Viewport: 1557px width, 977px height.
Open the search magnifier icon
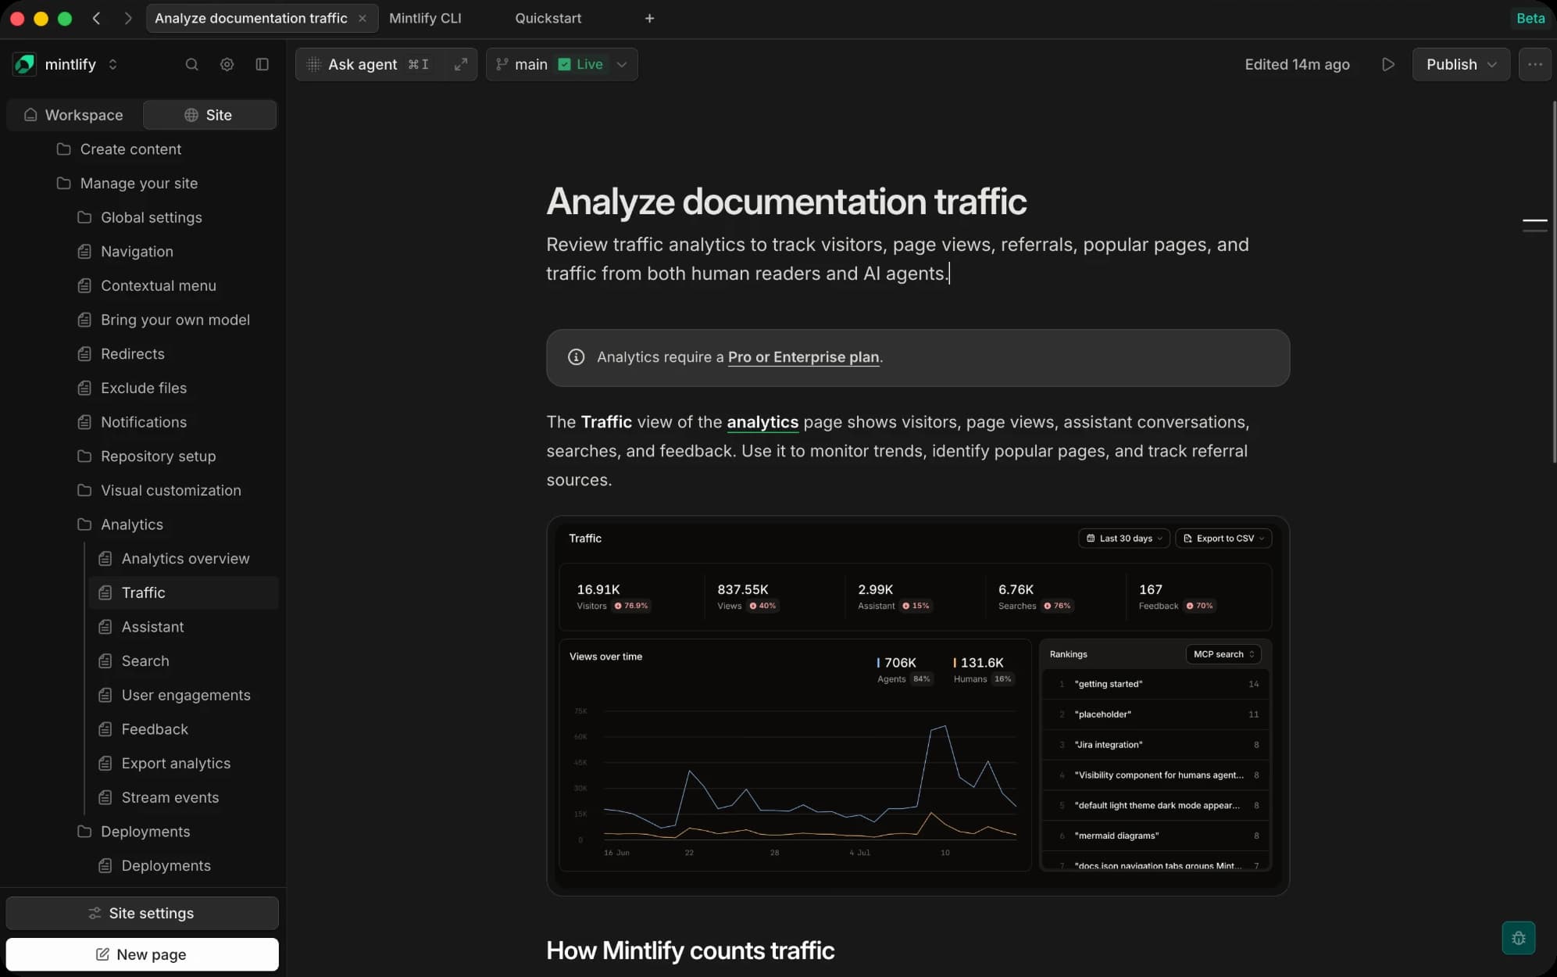click(x=191, y=65)
